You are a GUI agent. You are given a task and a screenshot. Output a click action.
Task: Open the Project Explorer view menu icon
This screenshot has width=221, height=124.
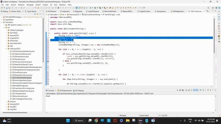tap(43, 14)
